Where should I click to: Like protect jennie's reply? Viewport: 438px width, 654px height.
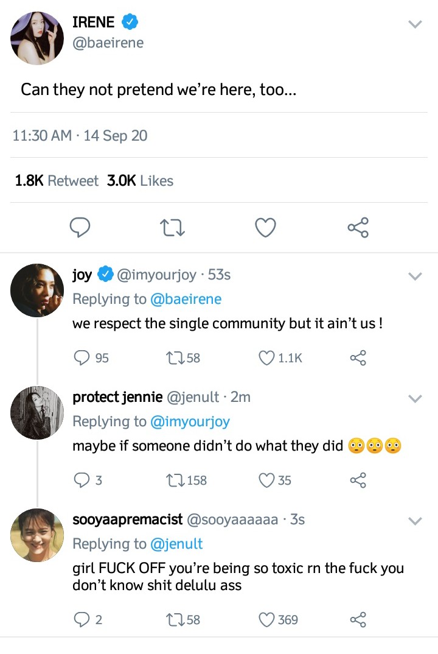[x=266, y=480]
